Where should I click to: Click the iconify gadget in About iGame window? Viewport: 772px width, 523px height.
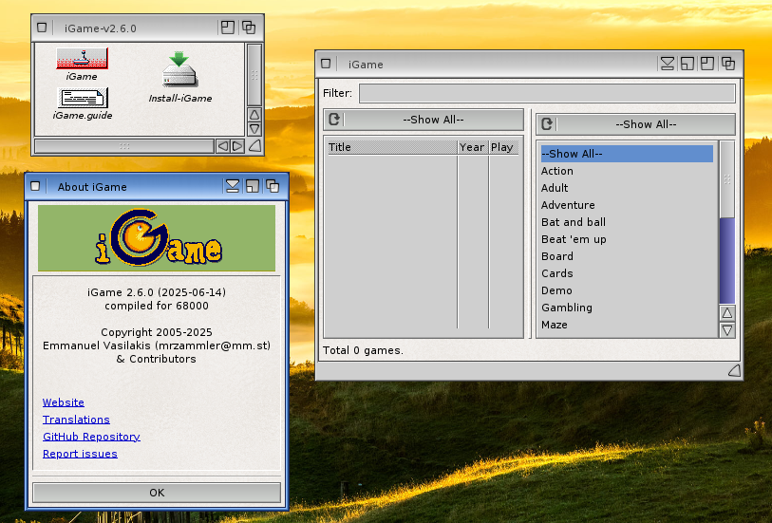(x=233, y=186)
